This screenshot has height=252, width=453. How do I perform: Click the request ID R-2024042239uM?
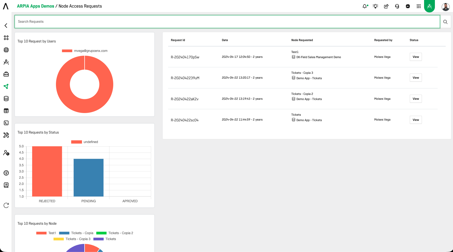coord(185,78)
